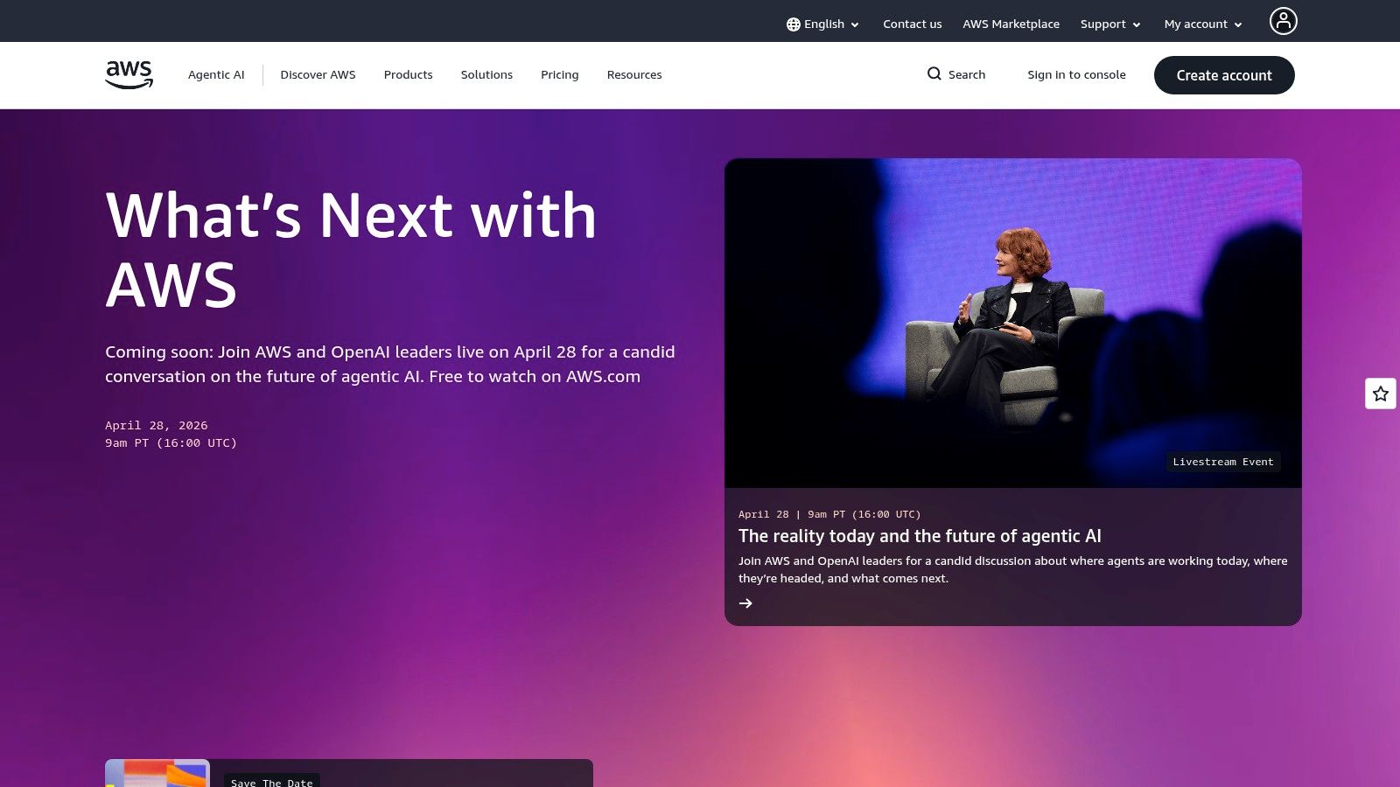Click the star feedback icon on right edge
Image resolution: width=1400 pixels, height=787 pixels.
tap(1381, 393)
